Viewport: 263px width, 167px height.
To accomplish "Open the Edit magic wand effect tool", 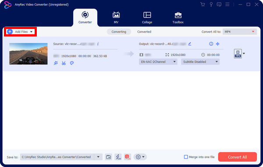I will pos(56,63).
